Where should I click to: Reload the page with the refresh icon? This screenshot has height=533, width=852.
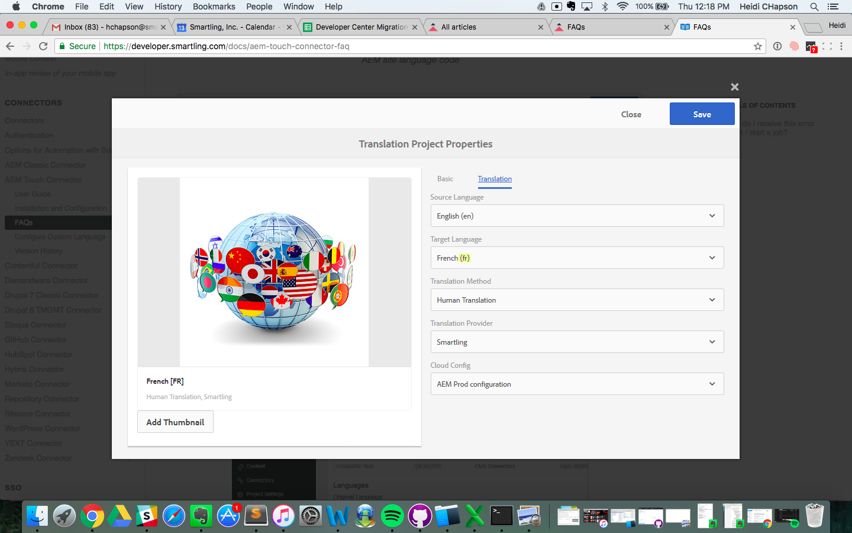click(x=43, y=46)
